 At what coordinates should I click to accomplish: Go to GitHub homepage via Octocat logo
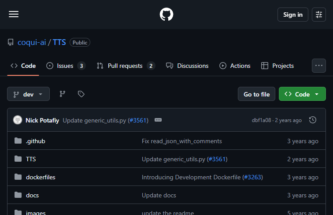(166, 15)
